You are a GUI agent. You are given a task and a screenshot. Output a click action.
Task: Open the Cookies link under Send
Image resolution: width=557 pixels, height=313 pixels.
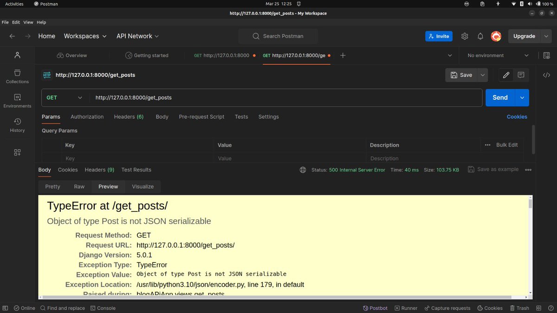tap(517, 117)
